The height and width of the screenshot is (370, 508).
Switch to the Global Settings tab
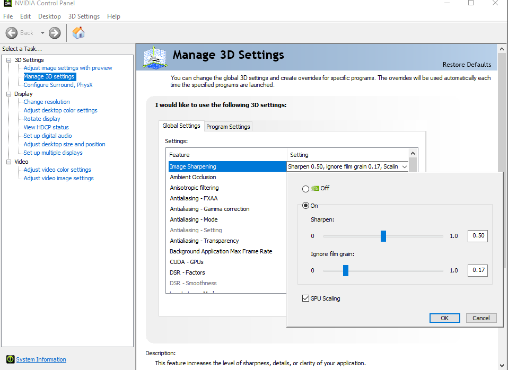click(x=181, y=126)
